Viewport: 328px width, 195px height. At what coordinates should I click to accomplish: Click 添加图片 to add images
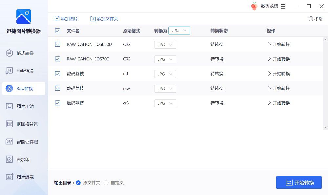(66, 19)
